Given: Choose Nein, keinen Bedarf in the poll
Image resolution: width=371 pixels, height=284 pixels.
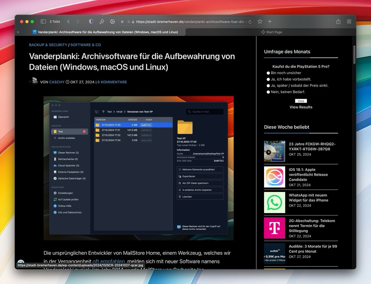Looking at the screenshot, I should click(268, 92).
